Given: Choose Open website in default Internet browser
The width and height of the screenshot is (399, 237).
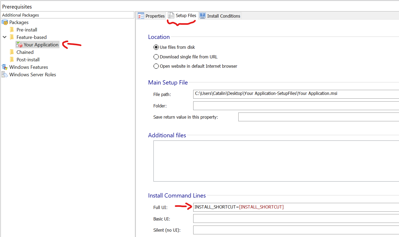Looking at the screenshot, I should (x=156, y=66).
